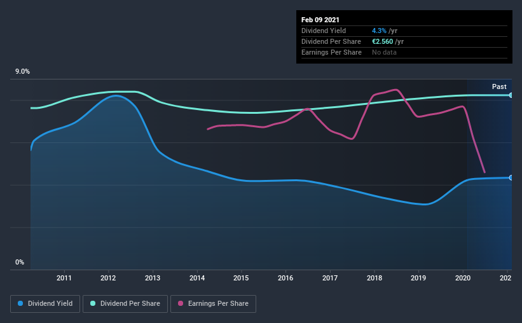Click the 2016 x-axis label
Image resolution: width=522 pixels, height=323 pixels.
click(285, 278)
